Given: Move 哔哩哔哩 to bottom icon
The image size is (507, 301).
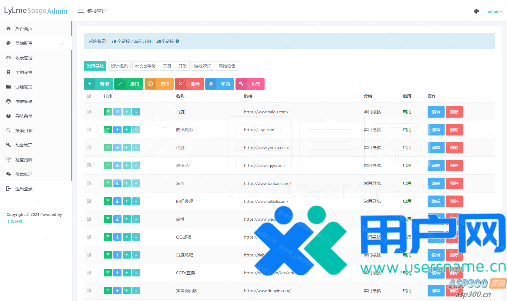Looking at the screenshot, I should (x=117, y=201).
